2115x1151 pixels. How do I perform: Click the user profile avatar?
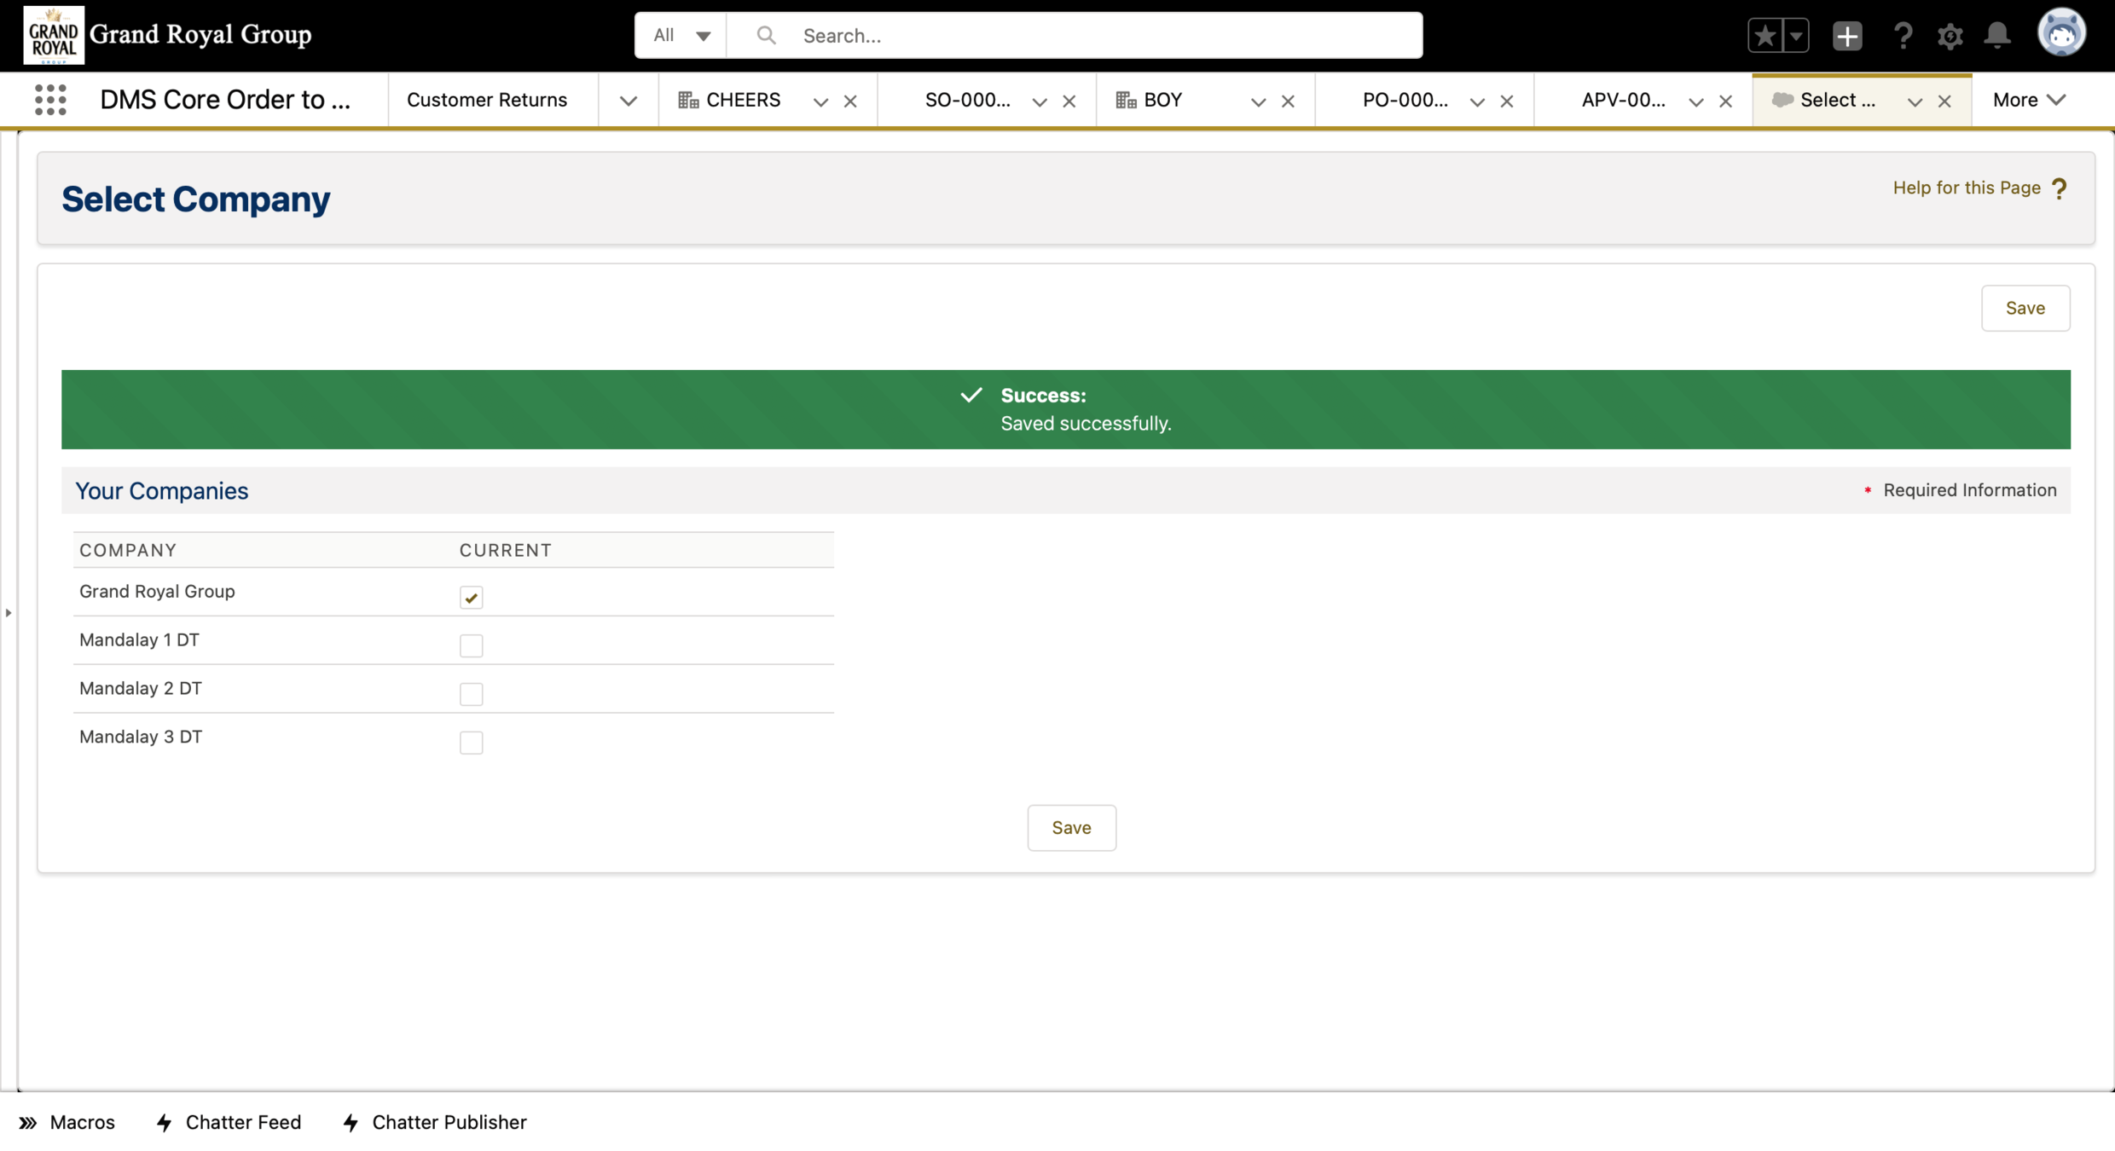[x=2060, y=34]
